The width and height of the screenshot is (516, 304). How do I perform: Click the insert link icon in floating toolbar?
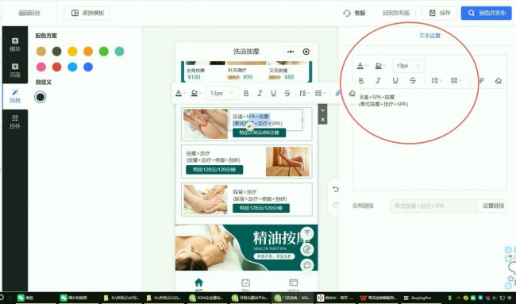pos(338,94)
